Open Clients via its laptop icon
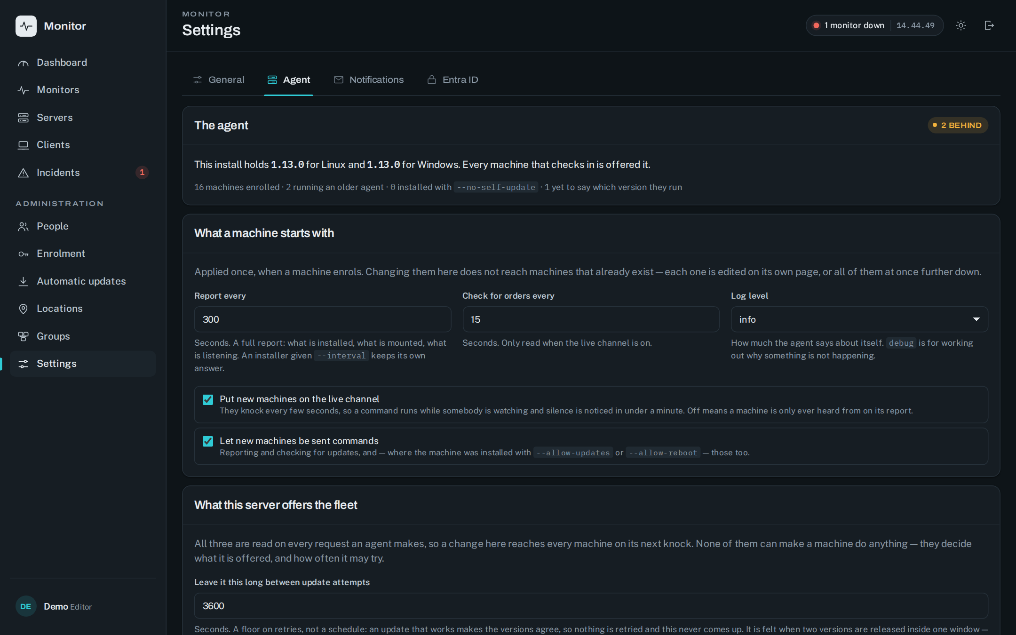 (x=23, y=145)
